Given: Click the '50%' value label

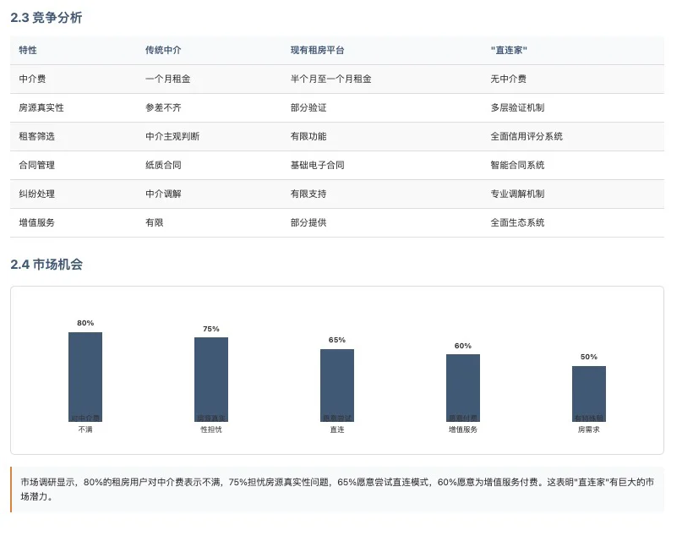Looking at the screenshot, I should tap(589, 357).
